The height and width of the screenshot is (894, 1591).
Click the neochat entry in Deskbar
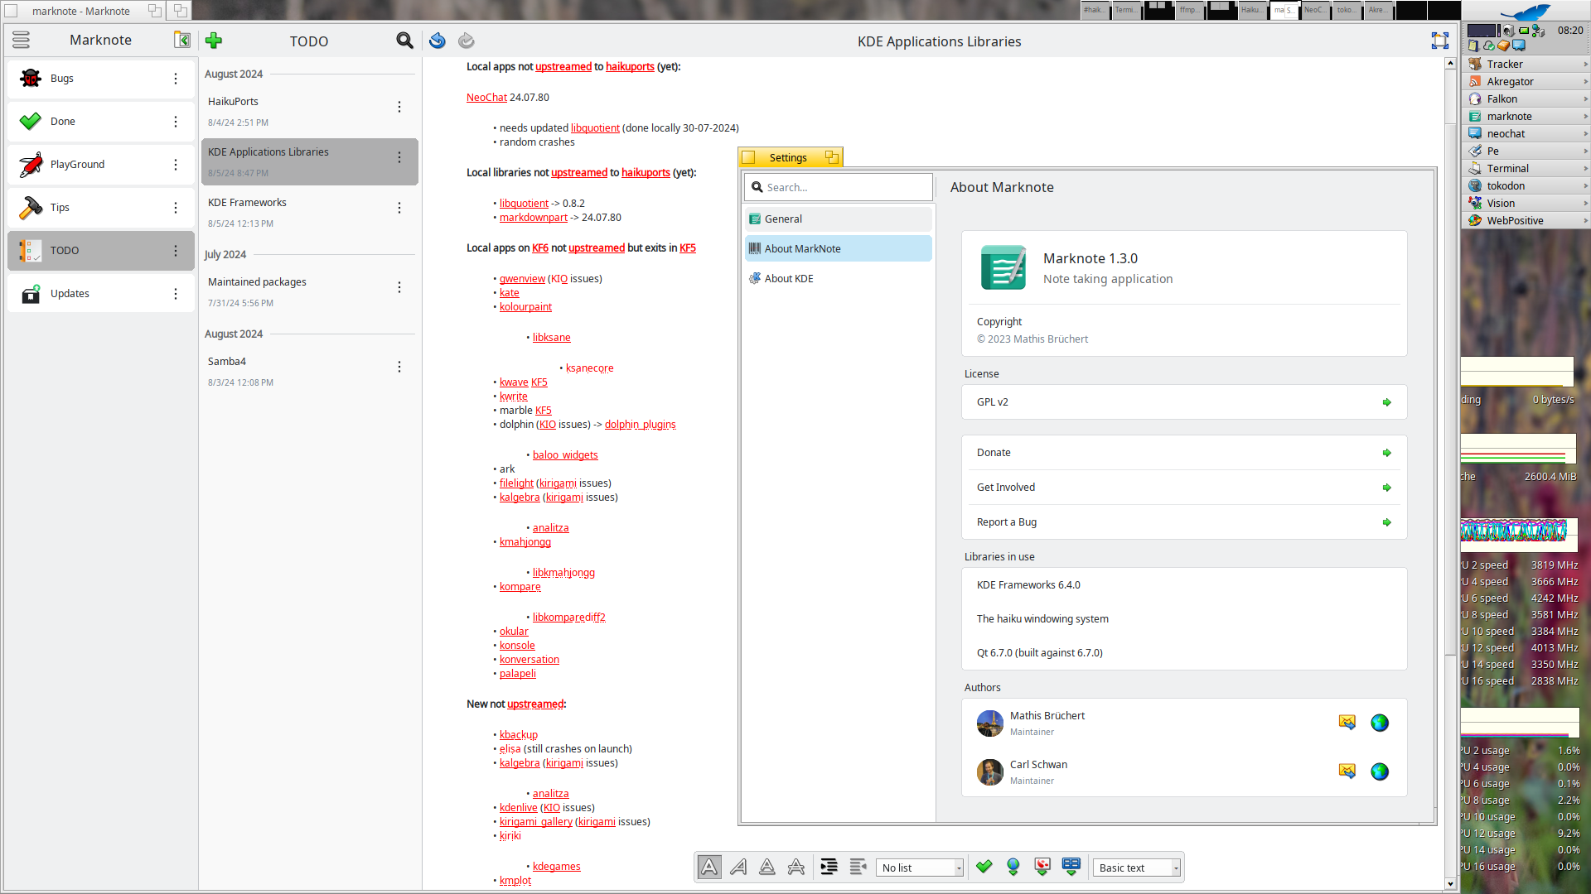[x=1525, y=133]
